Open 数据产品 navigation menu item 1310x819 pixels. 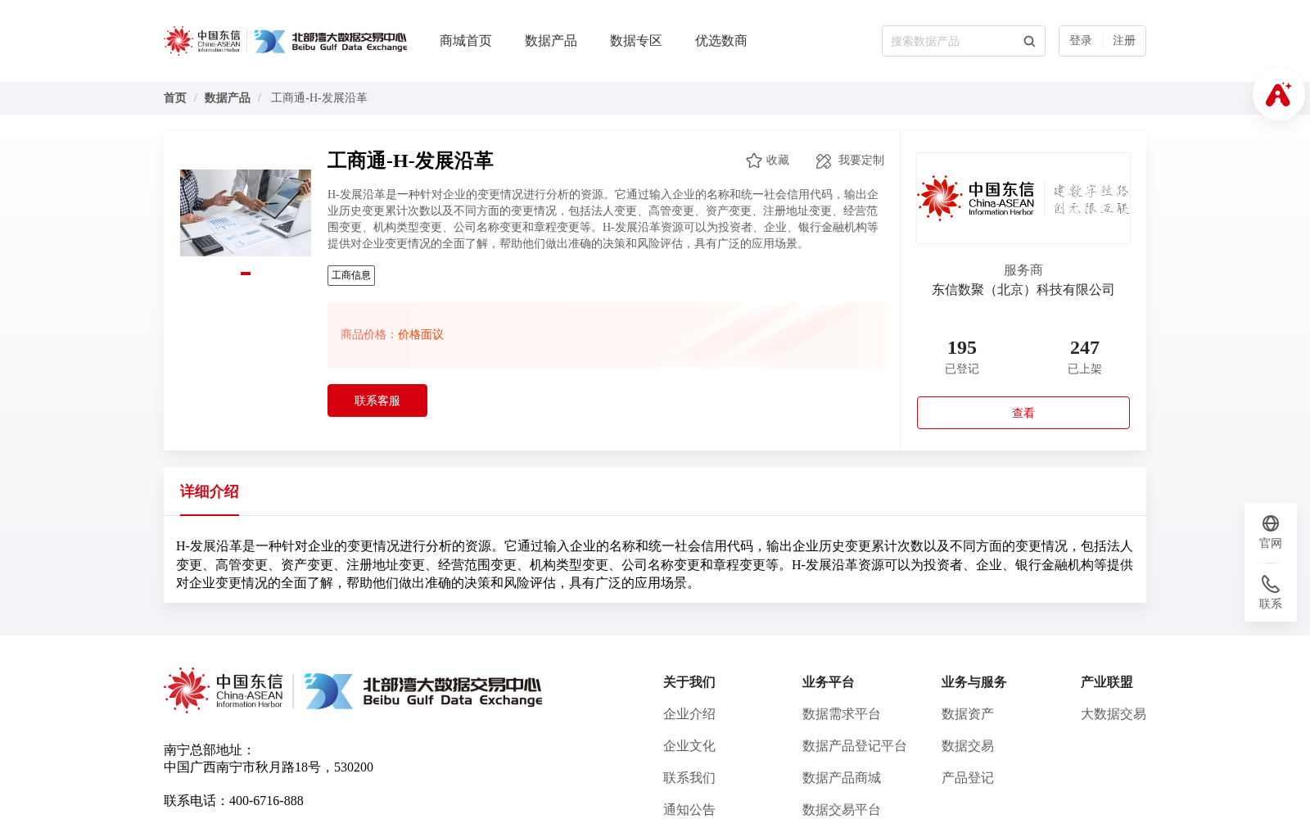551,41
